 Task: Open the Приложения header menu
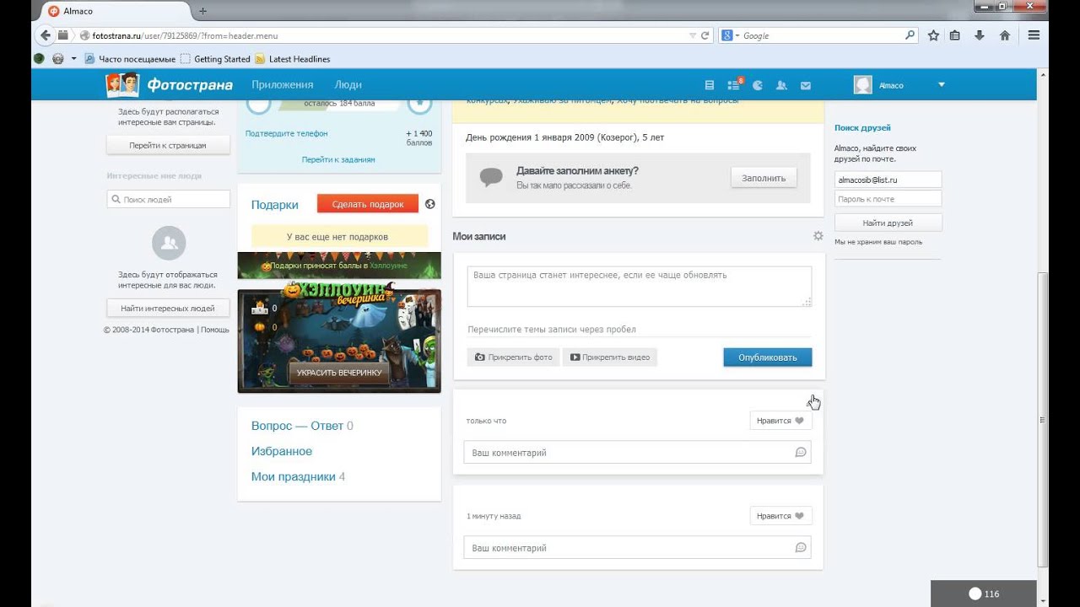[x=283, y=84]
